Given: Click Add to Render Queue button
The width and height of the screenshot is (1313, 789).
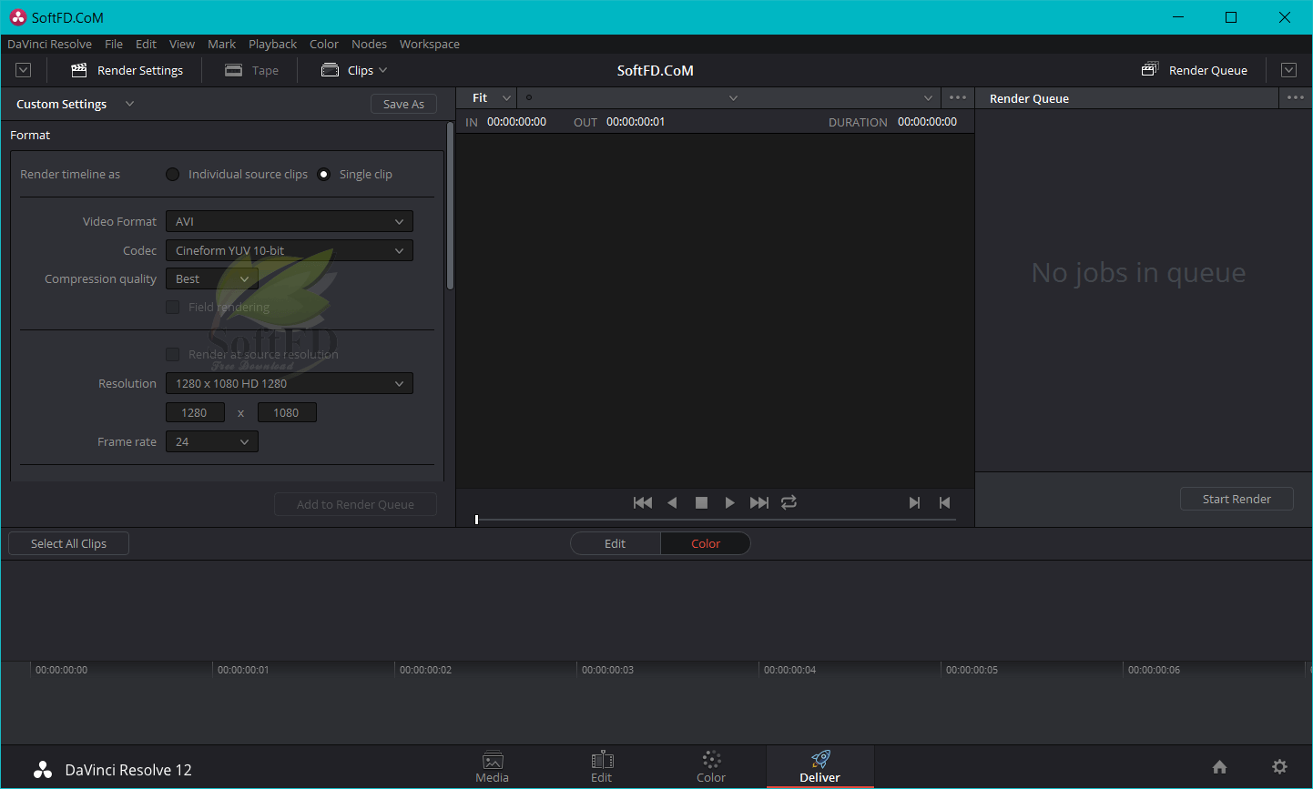Looking at the screenshot, I should coord(355,504).
